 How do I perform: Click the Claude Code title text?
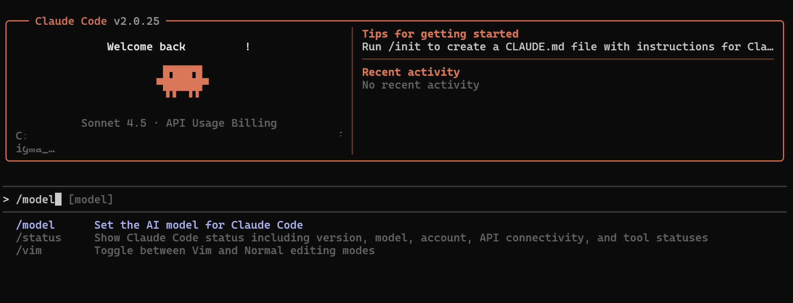[x=71, y=21]
